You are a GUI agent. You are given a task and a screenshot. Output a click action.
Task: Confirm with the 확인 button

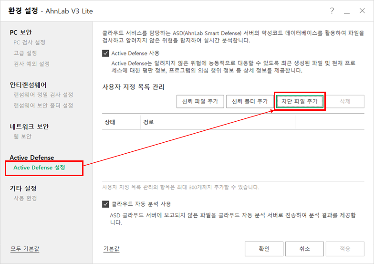pyautogui.click(x=264, y=249)
